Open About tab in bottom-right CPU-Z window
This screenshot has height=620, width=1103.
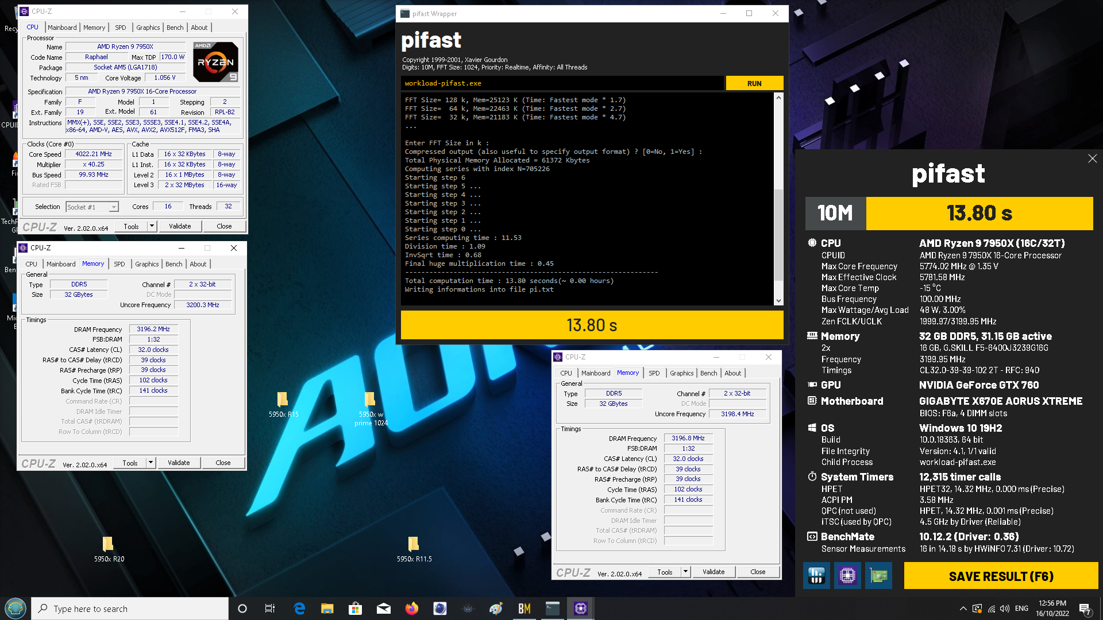pyautogui.click(x=733, y=373)
